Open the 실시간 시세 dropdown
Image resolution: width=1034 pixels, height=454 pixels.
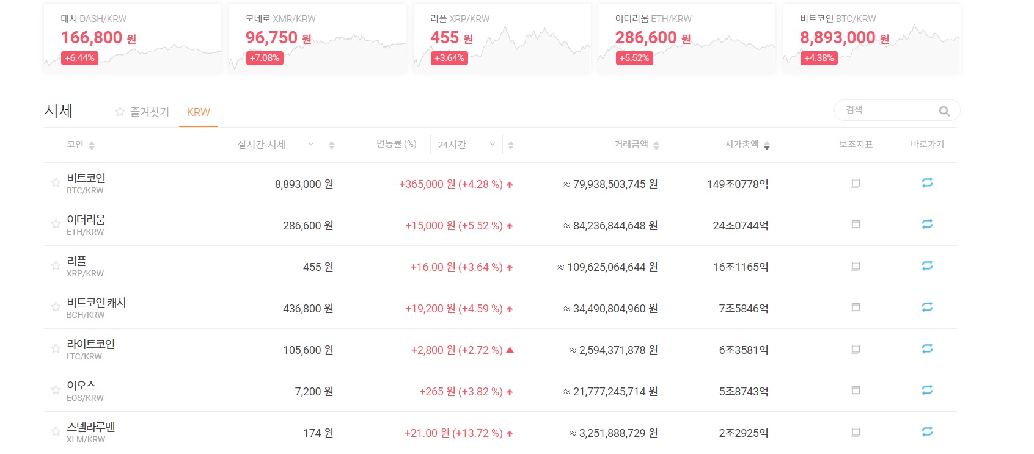(x=275, y=145)
